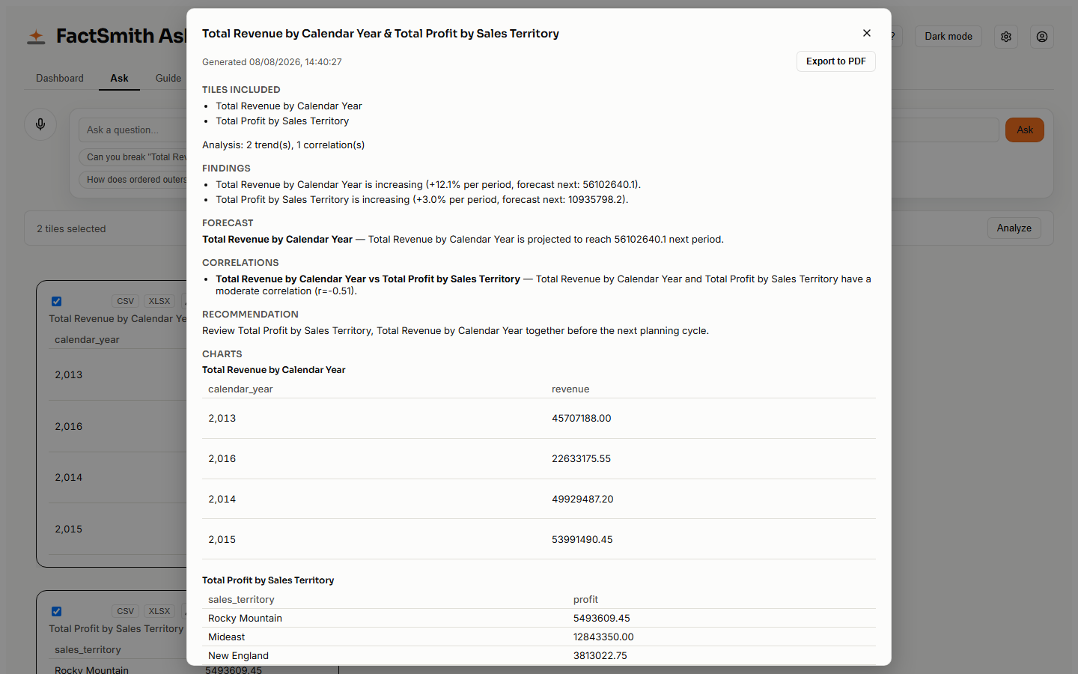Click the Generated 08/08/2026 timestamp
Image resolution: width=1078 pixels, height=674 pixels.
pyautogui.click(x=272, y=62)
